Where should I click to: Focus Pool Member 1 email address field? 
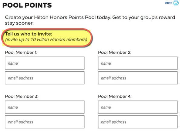[x=45, y=78]
